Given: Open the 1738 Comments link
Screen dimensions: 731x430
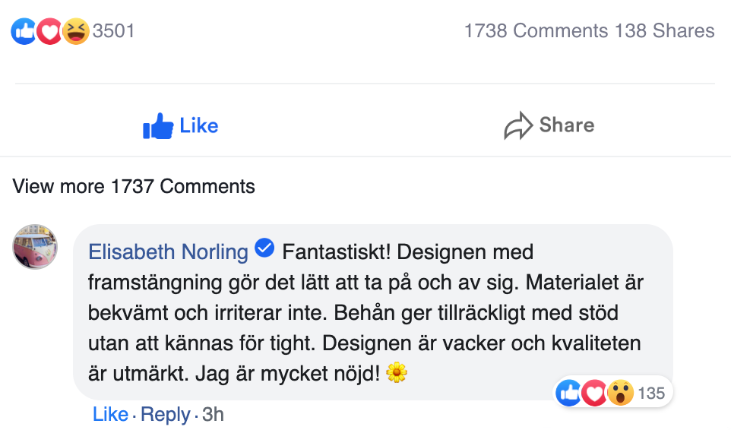Looking at the screenshot, I should pyautogui.click(x=536, y=31).
